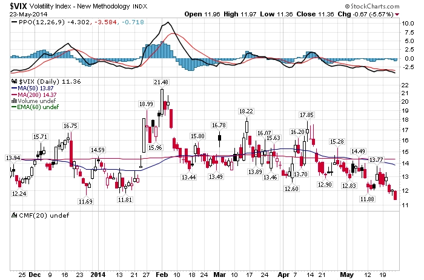This screenshot has width=424, height=280.
Task: Select the 11.69 low price label
Action: point(85,201)
